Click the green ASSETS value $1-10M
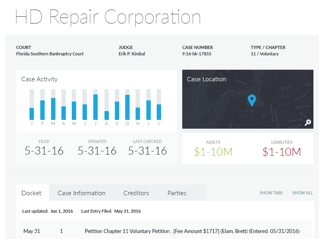 pyautogui.click(x=213, y=152)
